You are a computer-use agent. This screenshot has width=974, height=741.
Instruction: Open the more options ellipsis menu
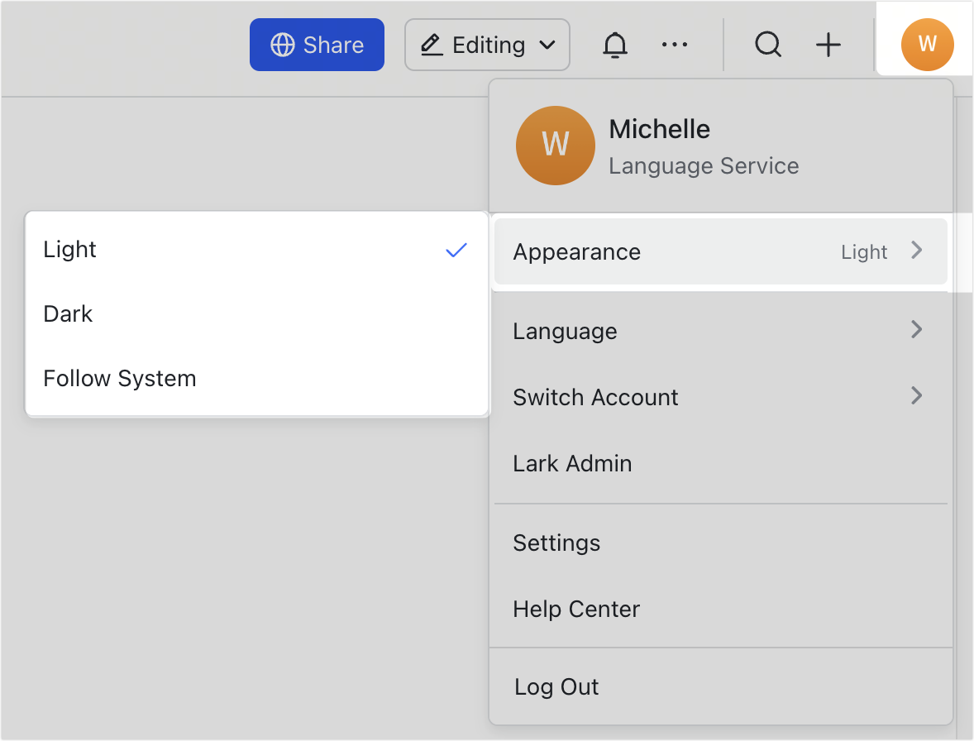click(x=675, y=45)
